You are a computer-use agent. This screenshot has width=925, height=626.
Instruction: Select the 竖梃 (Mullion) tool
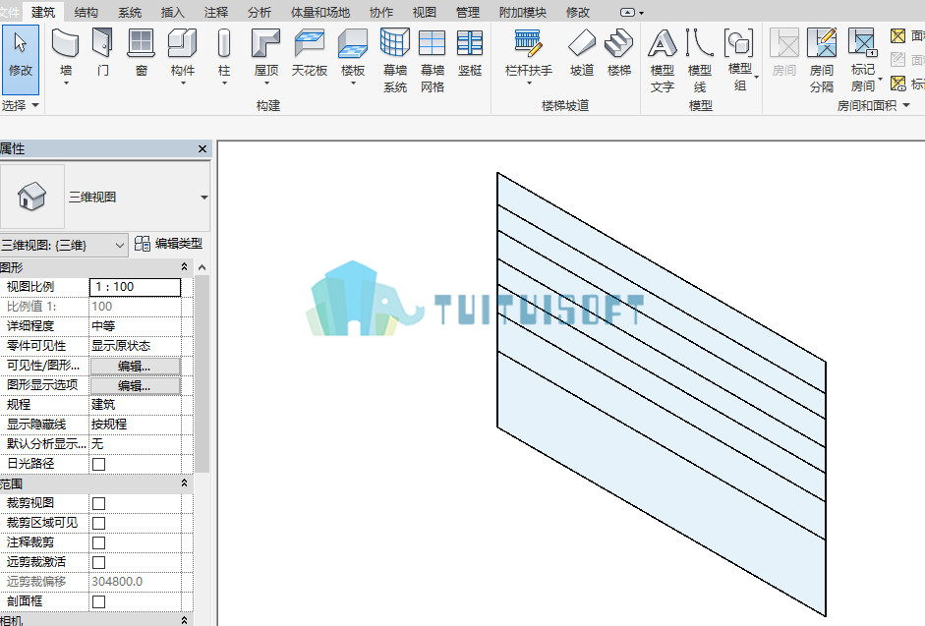(470, 53)
